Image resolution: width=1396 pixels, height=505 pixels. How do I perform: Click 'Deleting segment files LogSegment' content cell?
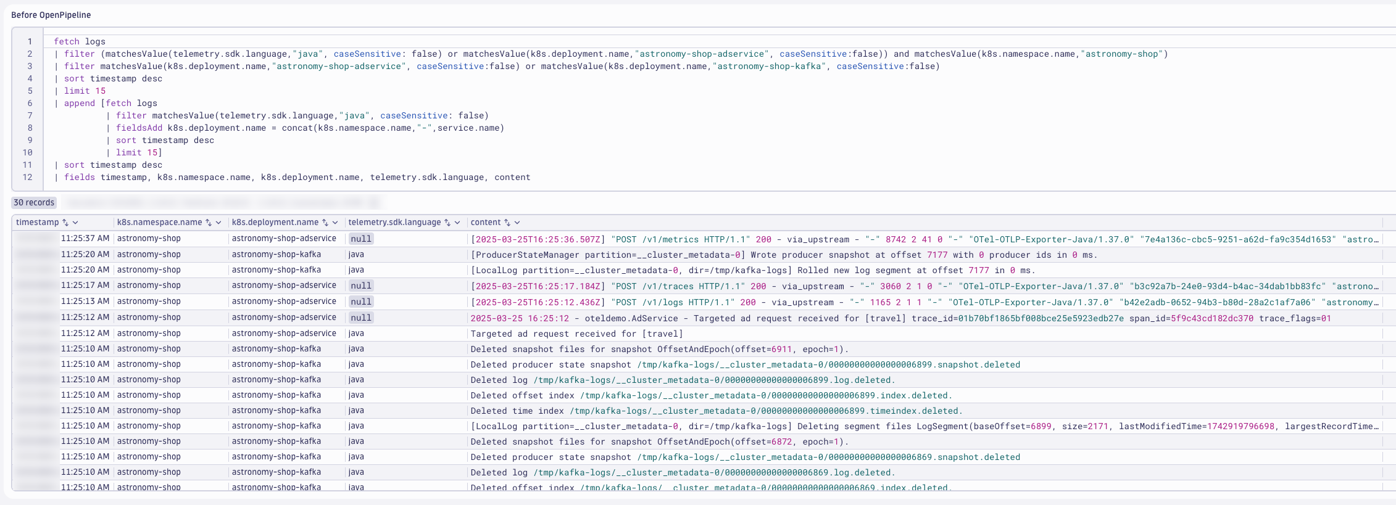pyautogui.click(x=924, y=426)
